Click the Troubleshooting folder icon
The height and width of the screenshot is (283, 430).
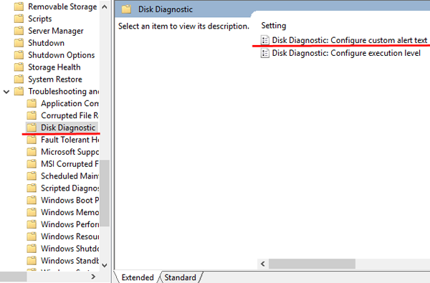tap(19, 91)
